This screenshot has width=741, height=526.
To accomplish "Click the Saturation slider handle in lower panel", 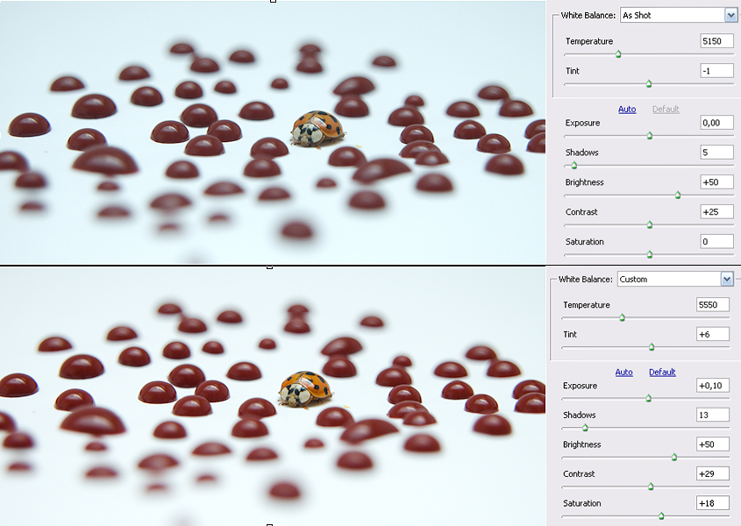I will (x=661, y=515).
